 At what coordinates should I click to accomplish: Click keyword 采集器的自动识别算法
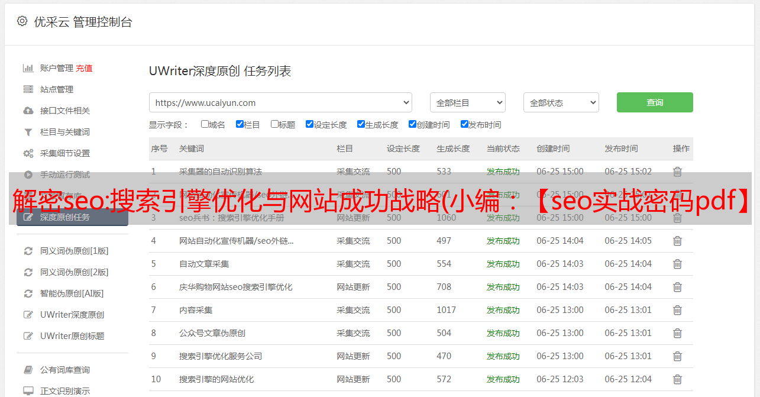pyautogui.click(x=221, y=172)
